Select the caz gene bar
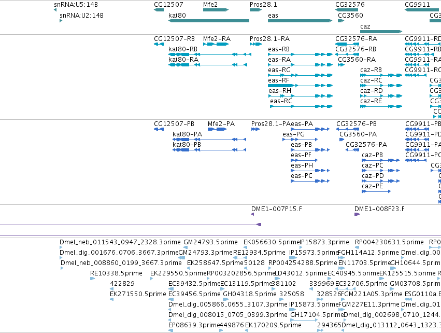 point(381,32)
